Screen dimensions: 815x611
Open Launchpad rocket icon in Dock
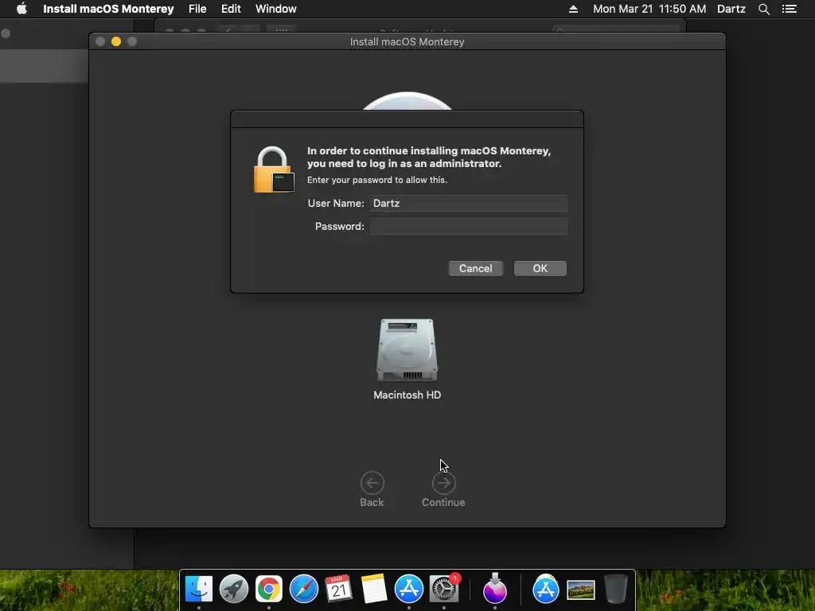(x=233, y=590)
